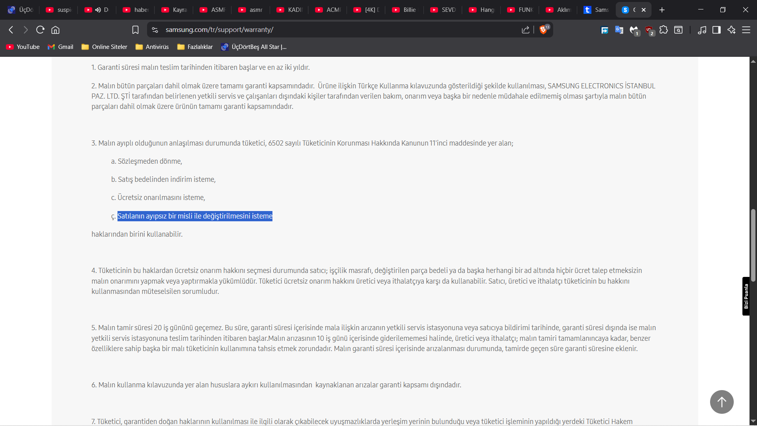Go forward to the next page
This screenshot has height=426, width=757.
click(26, 30)
